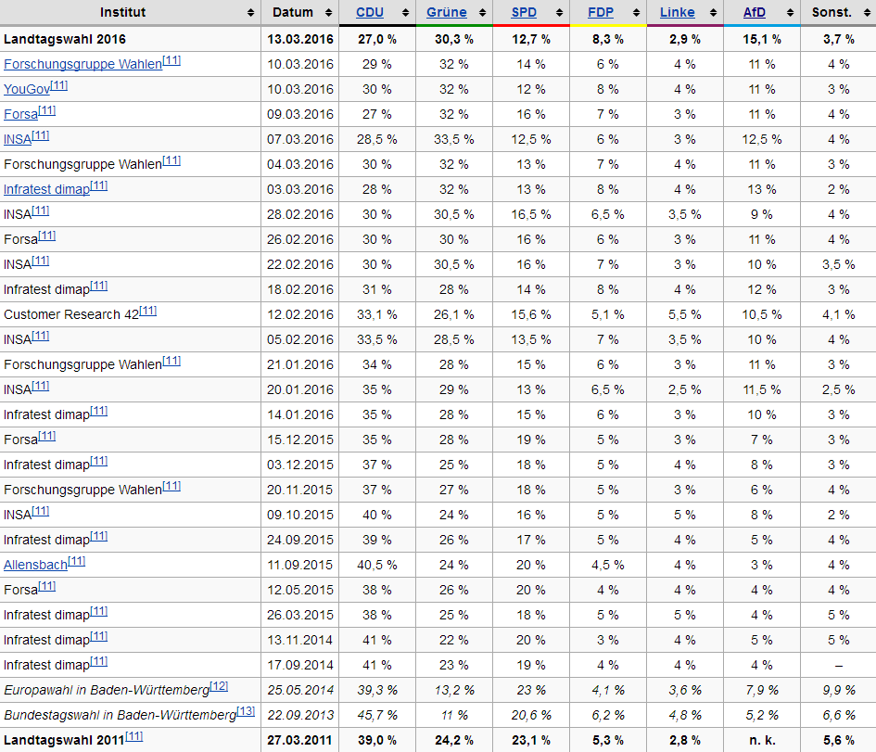Select Sonst. value 9,9 % for Europawahl

tap(839, 691)
